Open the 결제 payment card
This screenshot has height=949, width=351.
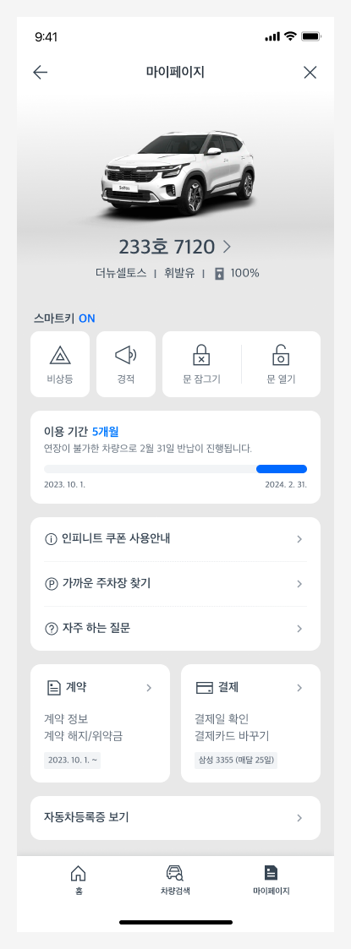point(250,723)
